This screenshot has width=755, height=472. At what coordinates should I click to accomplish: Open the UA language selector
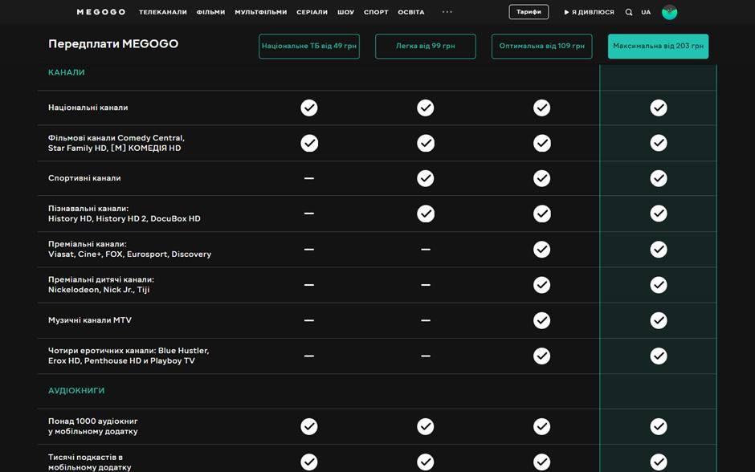(646, 12)
